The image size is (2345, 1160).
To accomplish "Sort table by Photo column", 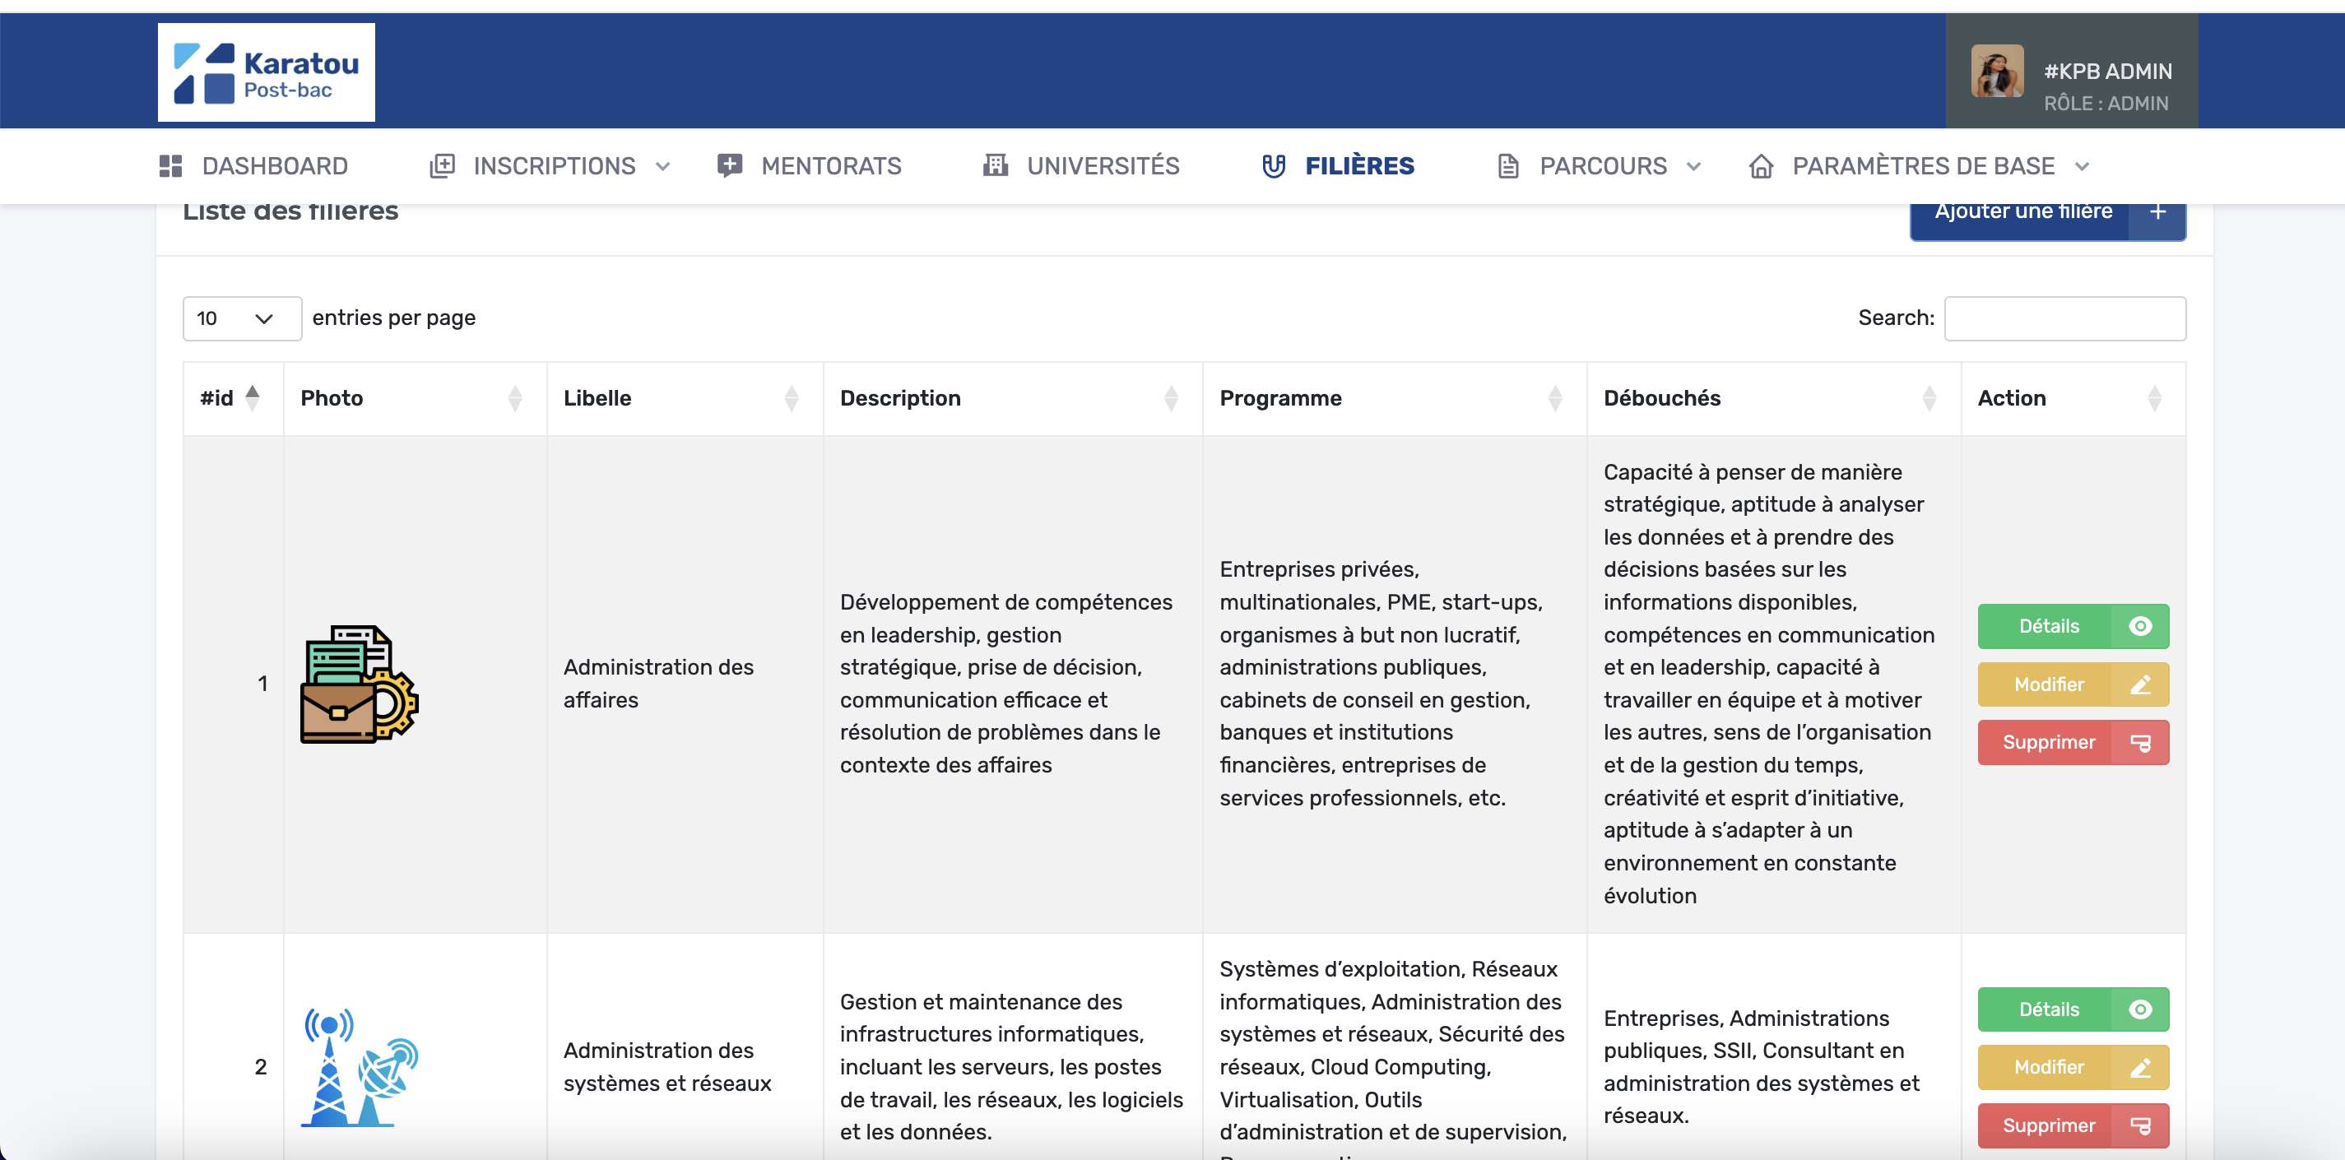I will (416, 399).
